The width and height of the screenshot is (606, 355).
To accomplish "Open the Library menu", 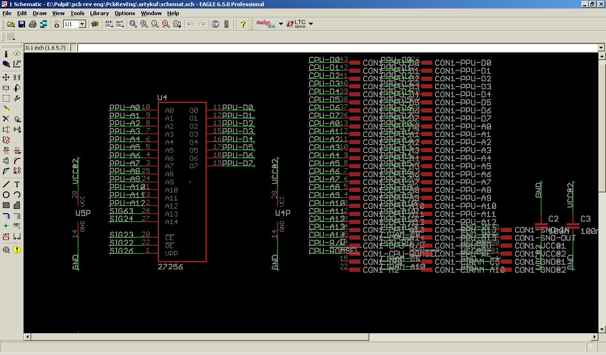I will (x=99, y=13).
